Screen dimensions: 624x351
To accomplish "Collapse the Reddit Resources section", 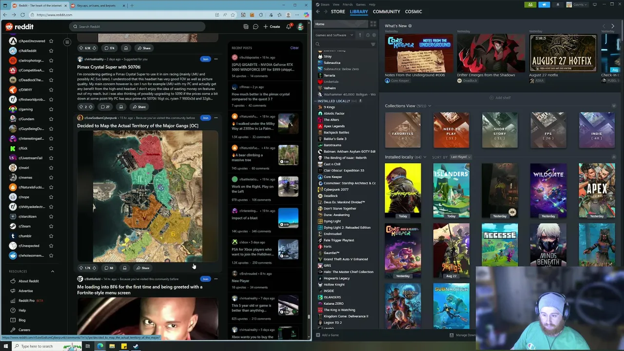I will click(x=53, y=272).
